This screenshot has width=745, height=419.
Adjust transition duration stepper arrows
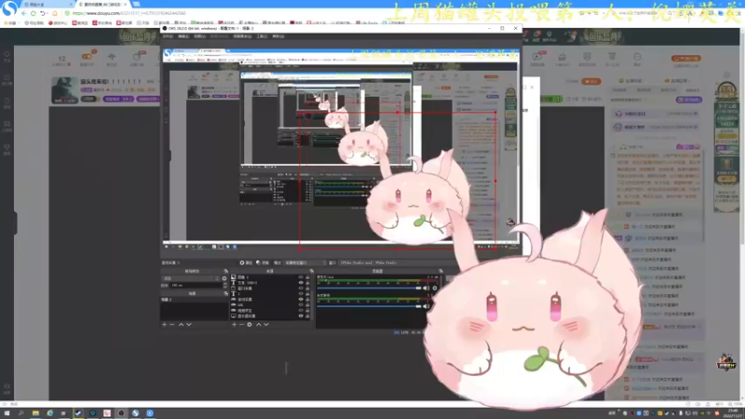coord(225,285)
